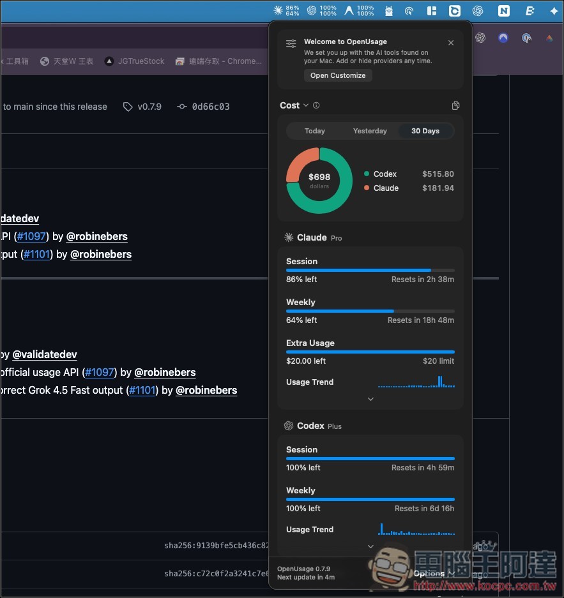Expand the Codex section chevron

[x=370, y=546]
